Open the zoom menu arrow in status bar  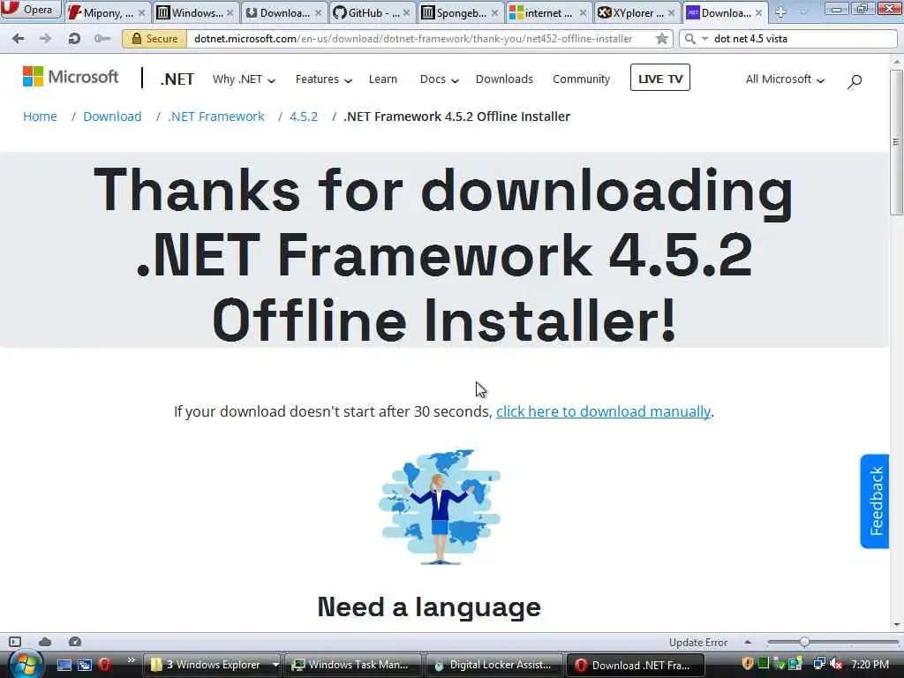point(747,642)
